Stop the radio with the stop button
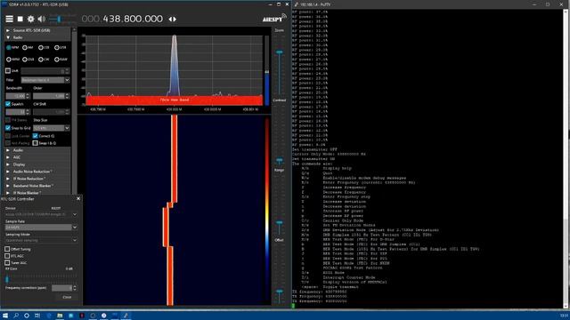The image size is (570, 320). point(20,19)
